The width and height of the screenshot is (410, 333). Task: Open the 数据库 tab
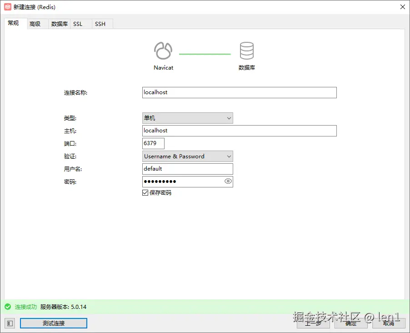60,24
